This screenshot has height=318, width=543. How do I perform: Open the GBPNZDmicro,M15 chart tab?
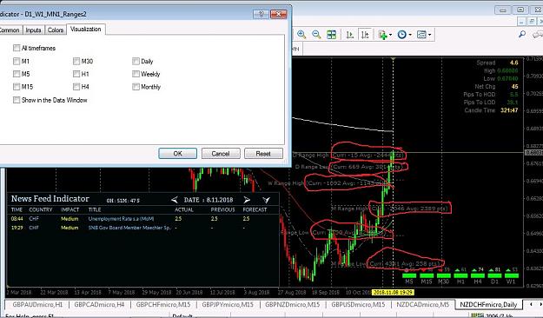click(x=292, y=304)
